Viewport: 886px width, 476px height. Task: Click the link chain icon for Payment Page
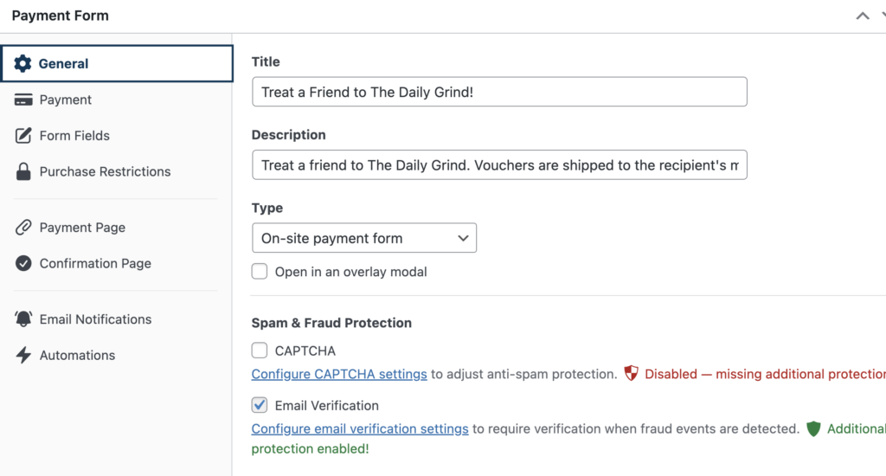[23, 228]
